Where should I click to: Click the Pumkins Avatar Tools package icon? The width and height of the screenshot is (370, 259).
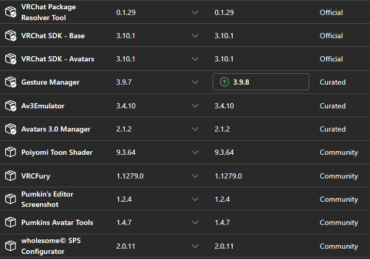(x=11, y=222)
